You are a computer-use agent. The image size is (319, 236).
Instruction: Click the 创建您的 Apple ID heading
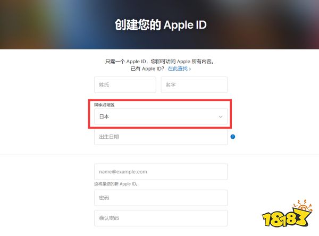click(x=161, y=25)
